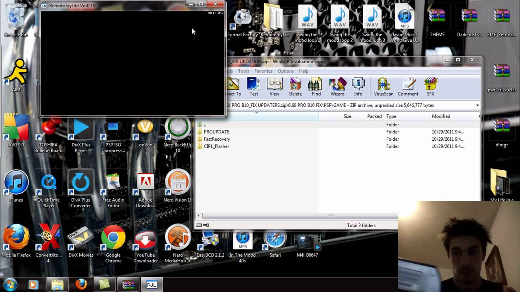The image size is (520, 292).
Task: Click the RJL RemoteJoyLite taskbar button
Action: point(152,285)
